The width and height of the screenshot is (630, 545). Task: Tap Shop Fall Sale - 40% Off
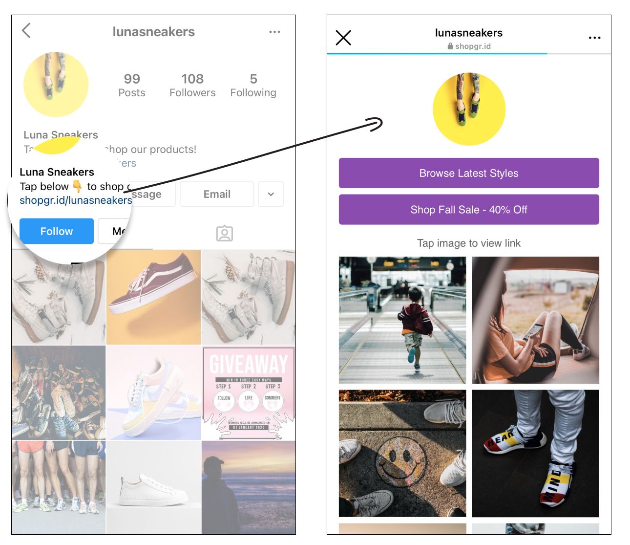click(469, 210)
